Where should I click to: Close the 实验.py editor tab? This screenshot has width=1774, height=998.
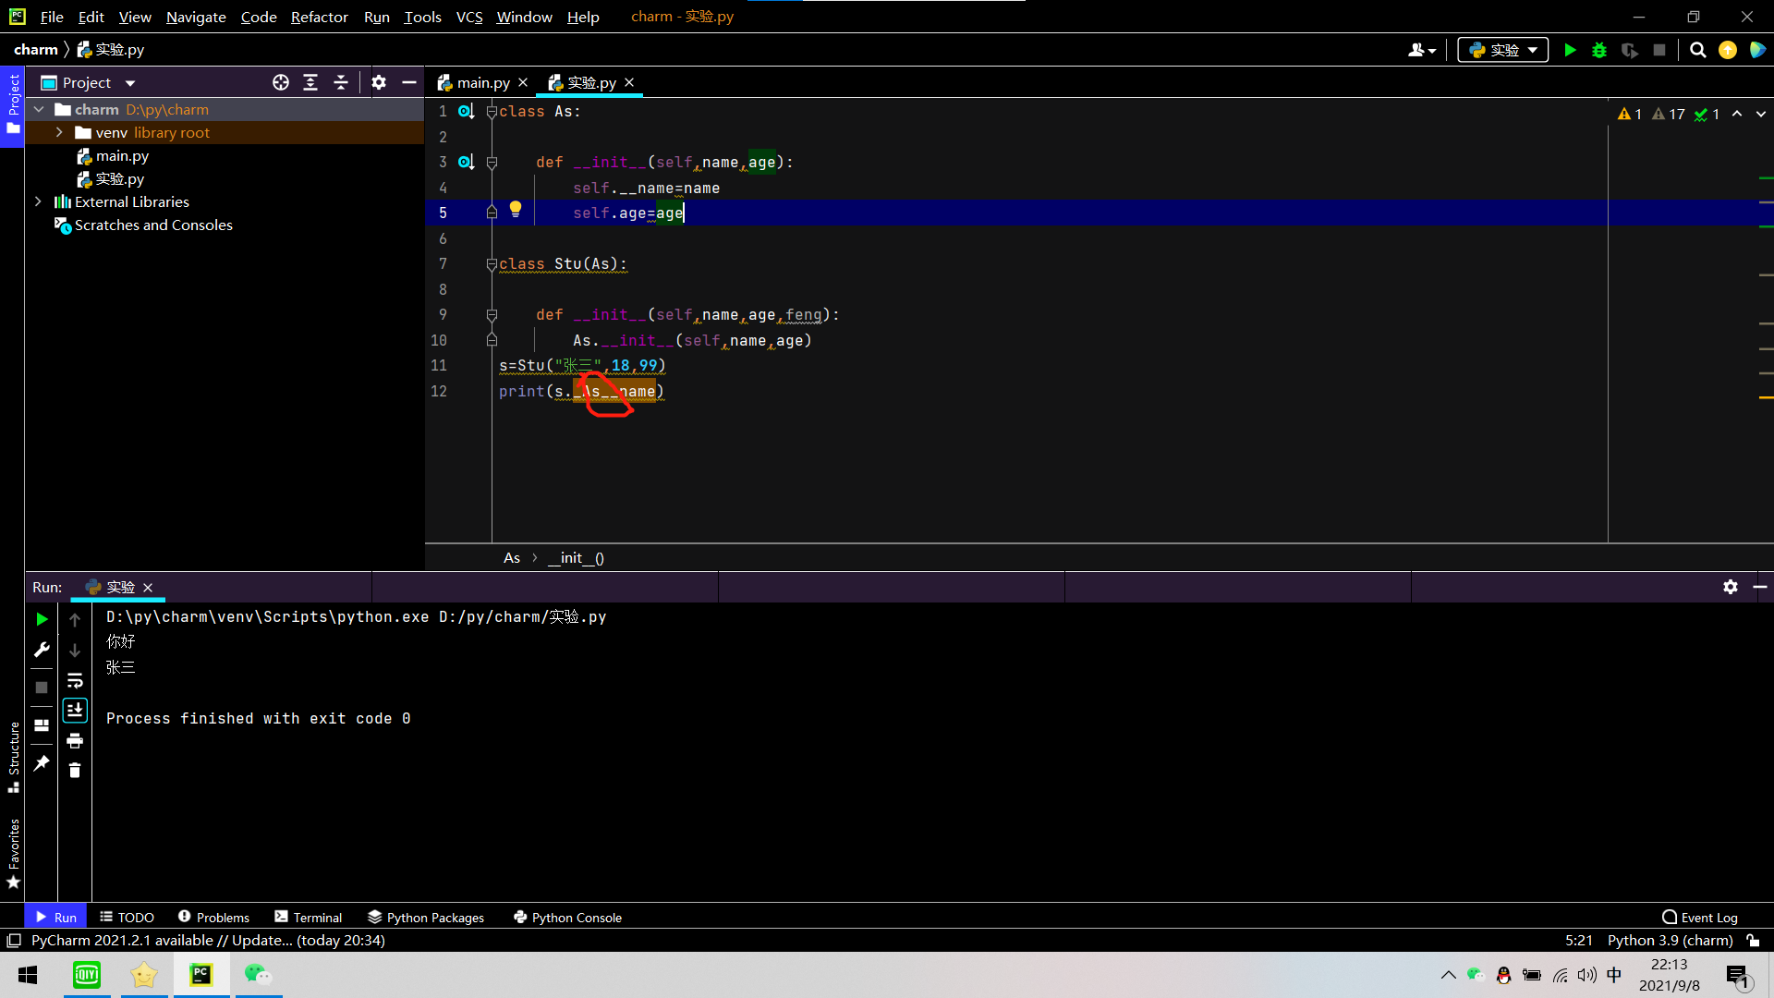click(x=629, y=82)
